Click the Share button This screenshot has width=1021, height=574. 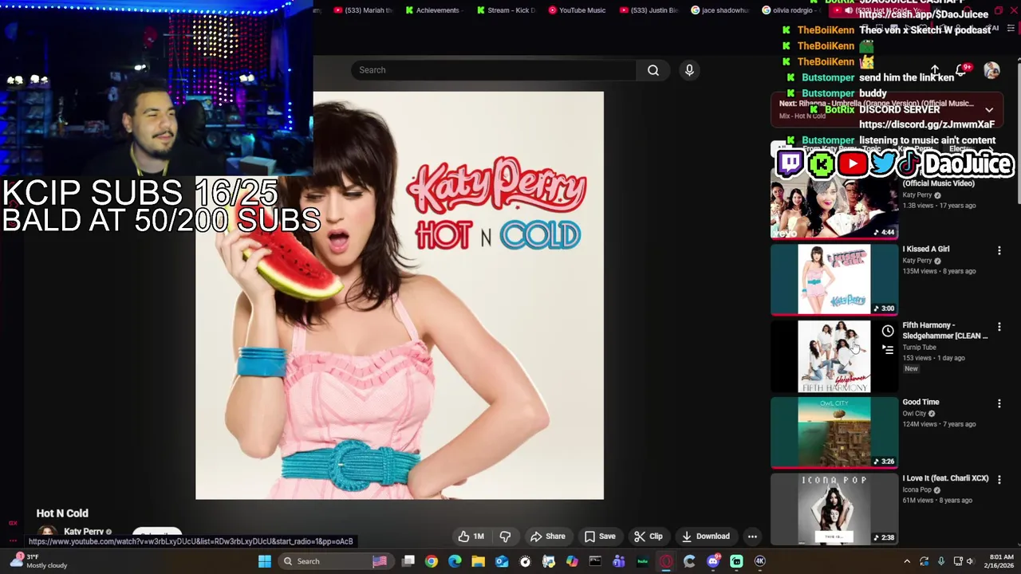click(548, 537)
